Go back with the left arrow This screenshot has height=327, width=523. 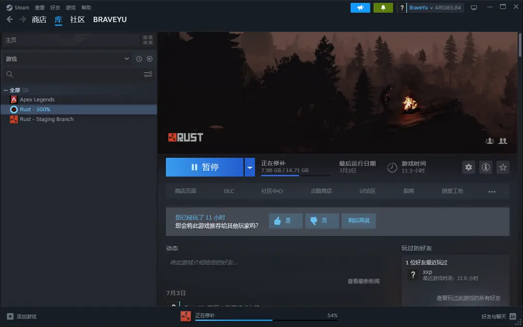coord(10,19)
